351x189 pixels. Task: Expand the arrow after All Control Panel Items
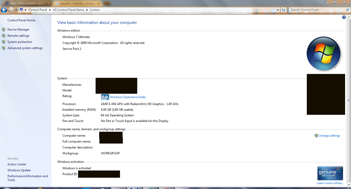pos(87,10)
